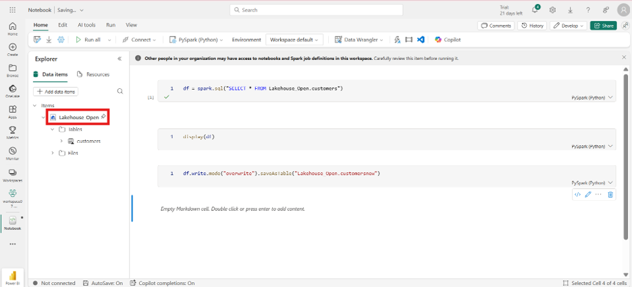Image resolution: width=632 pixels, height=287 pixels.
Task: Click the VS Code icon in toolbar
Action: tap(421, 40)
